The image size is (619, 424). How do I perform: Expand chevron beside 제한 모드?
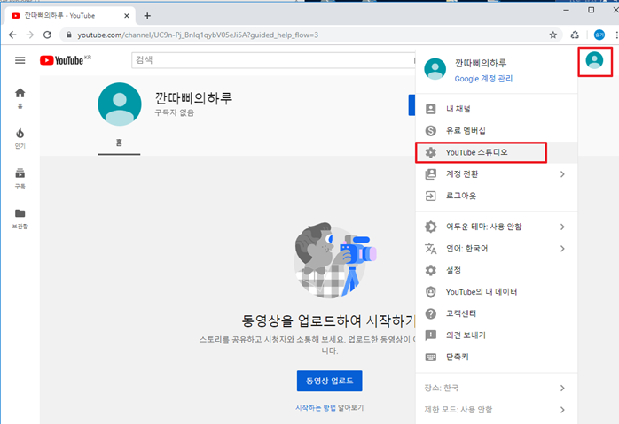(x=562, y=410)
